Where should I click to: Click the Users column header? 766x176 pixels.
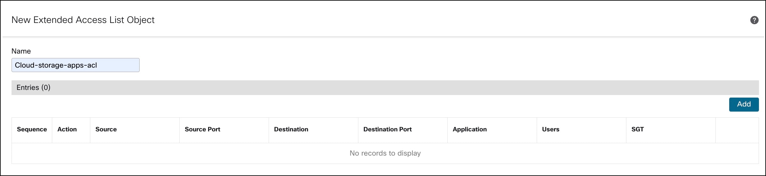(550, 129)
